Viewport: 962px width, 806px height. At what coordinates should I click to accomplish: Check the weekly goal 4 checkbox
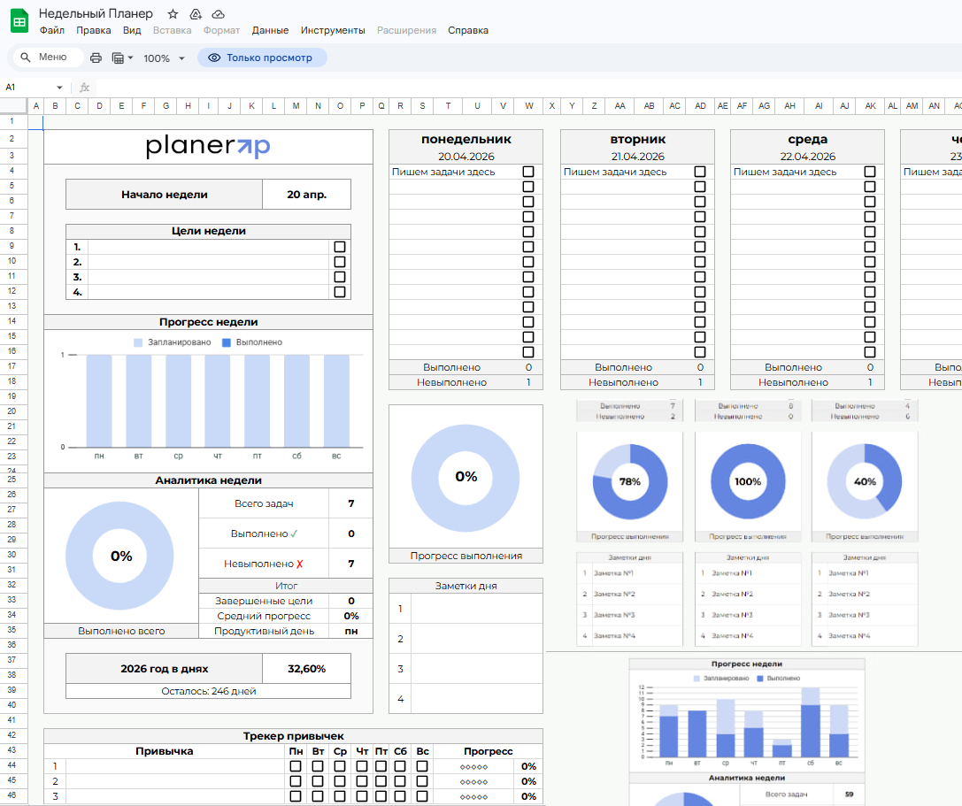point(340,292)
